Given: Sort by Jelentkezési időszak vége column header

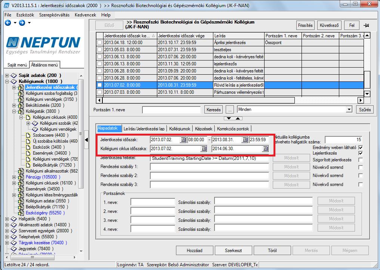Looking at the screenshot, I should (x=185, y=36).
